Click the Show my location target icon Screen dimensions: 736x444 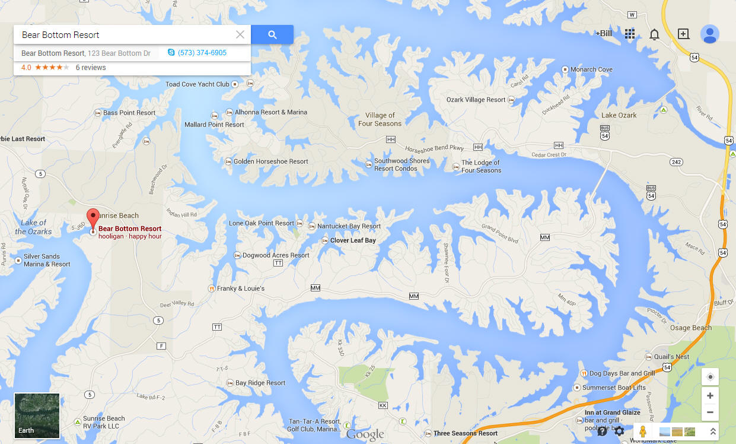click(x=710, y=376)
